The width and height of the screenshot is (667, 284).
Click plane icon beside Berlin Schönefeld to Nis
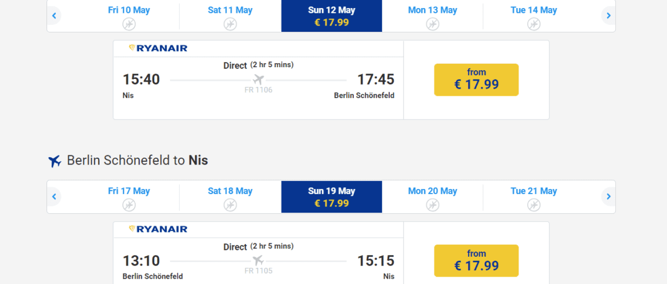[x=55, y=161]
